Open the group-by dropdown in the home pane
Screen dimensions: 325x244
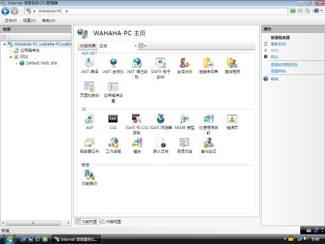tap(118, 46)
